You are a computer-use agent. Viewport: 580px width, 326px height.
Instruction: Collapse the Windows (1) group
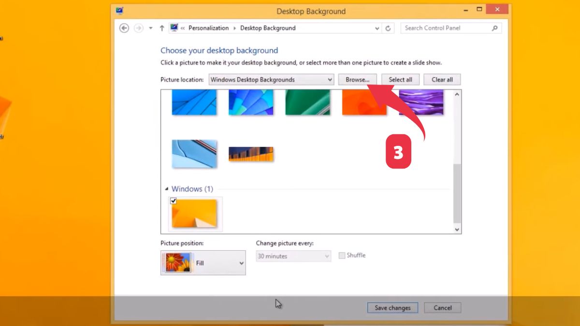tap(168, 189)
